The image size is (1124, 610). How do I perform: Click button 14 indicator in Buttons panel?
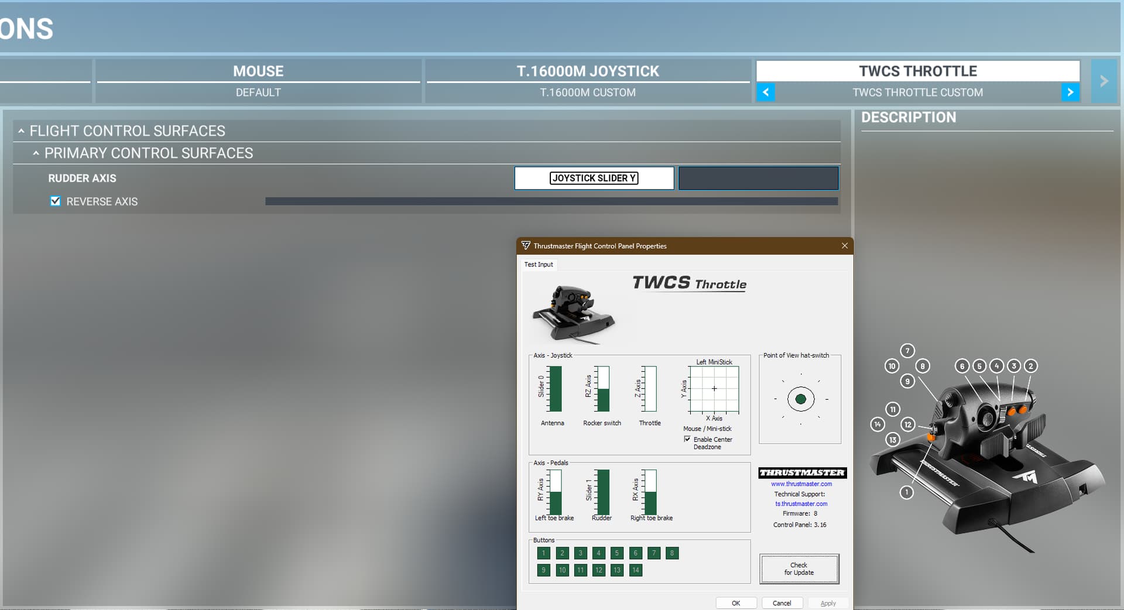[635, 570]
